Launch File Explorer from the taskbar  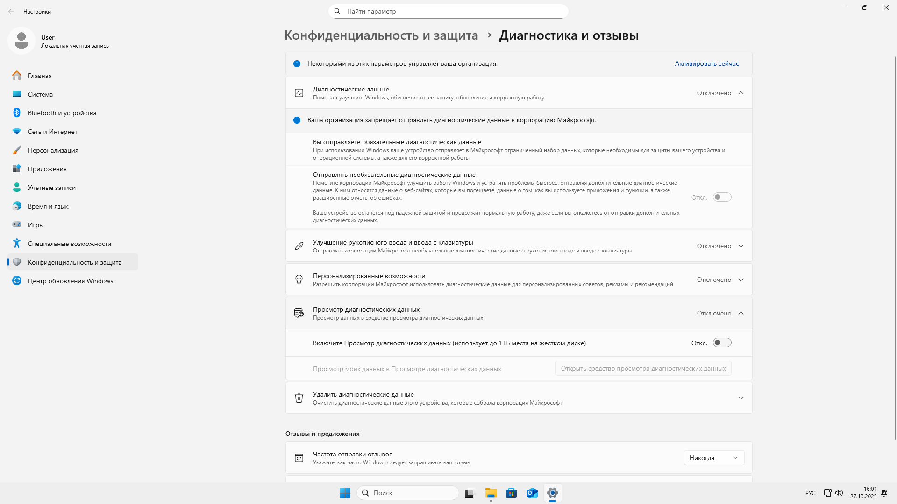[490, 493]
